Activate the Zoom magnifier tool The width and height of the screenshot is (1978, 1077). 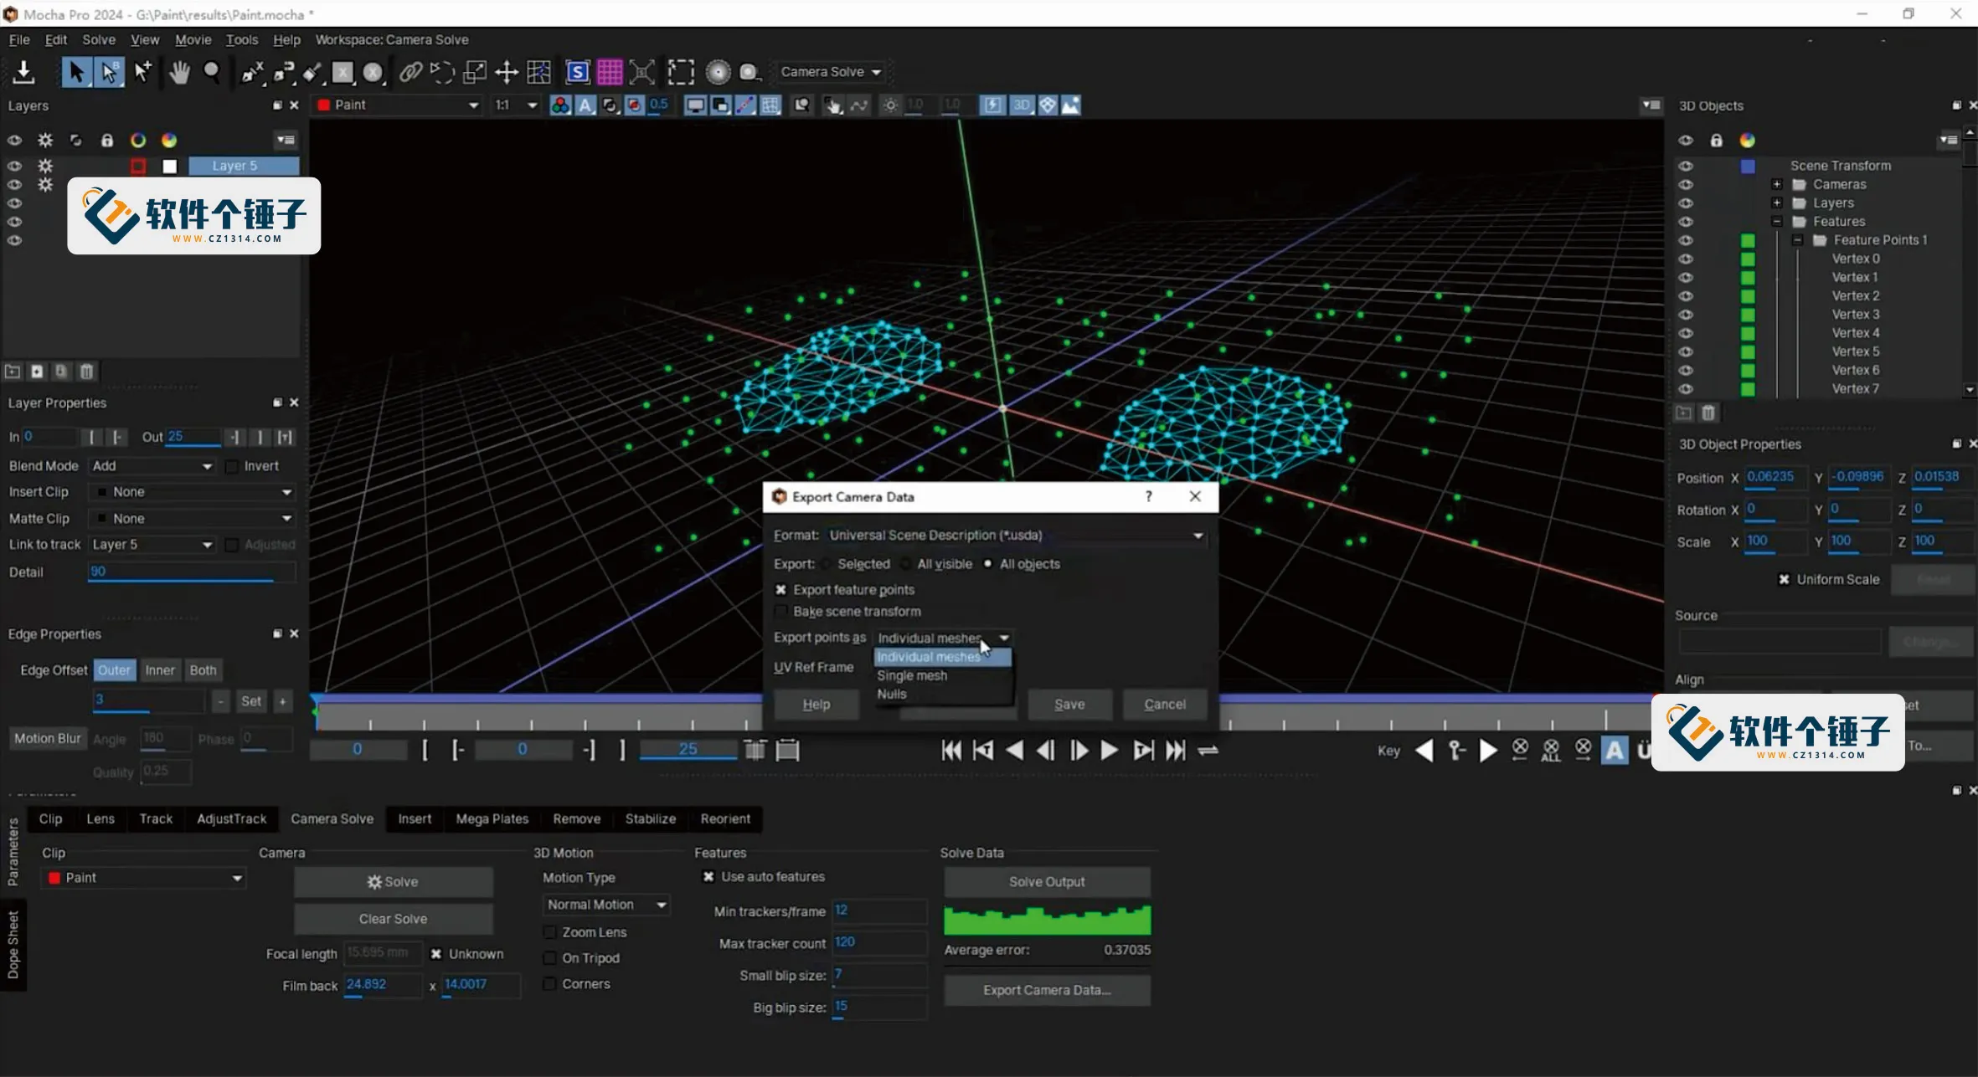click(x=212, y=73)
